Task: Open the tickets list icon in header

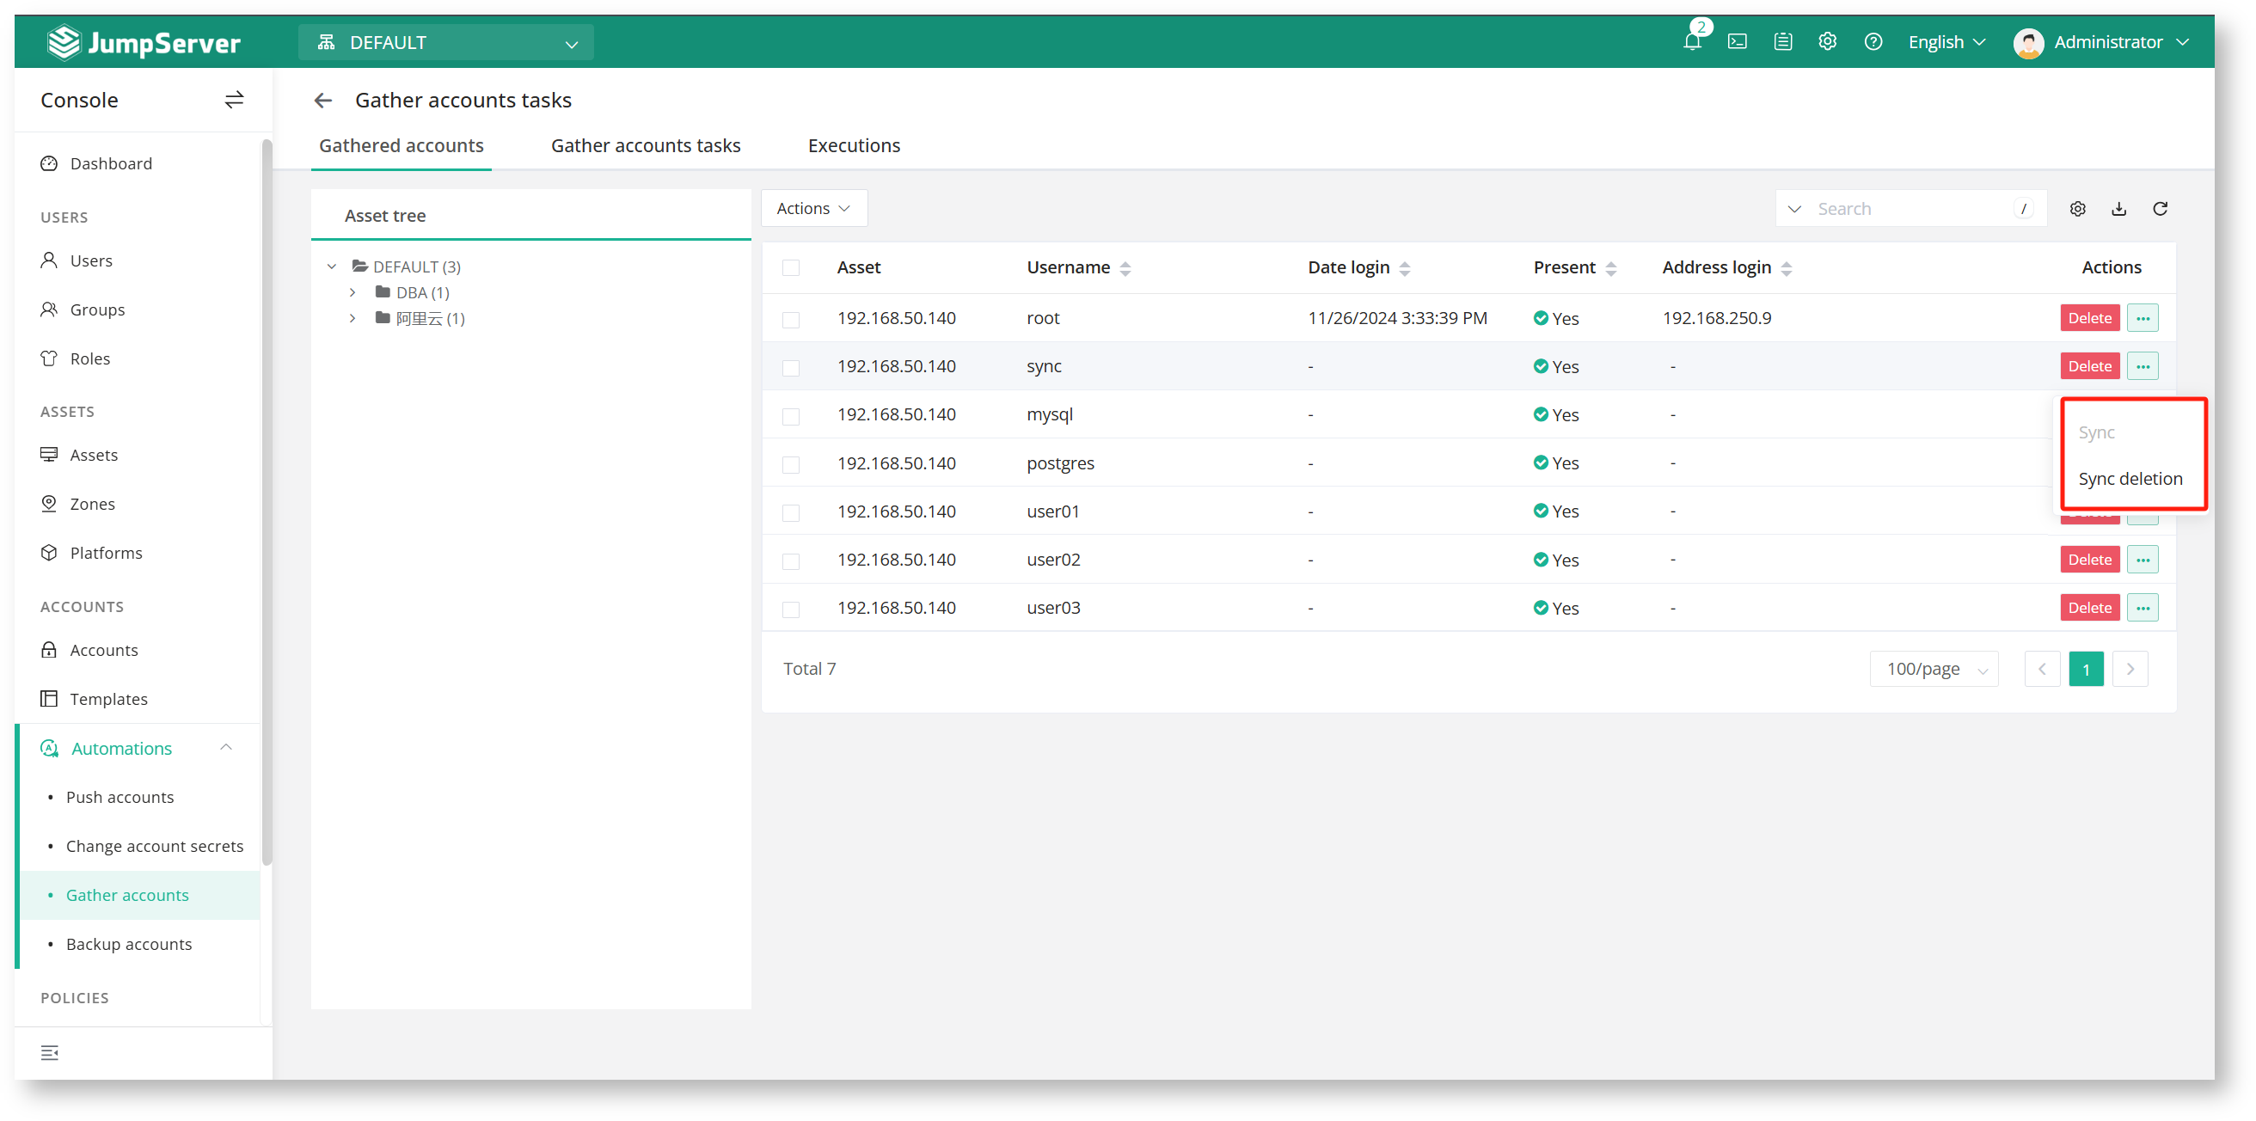Action: pos(1783,42)
